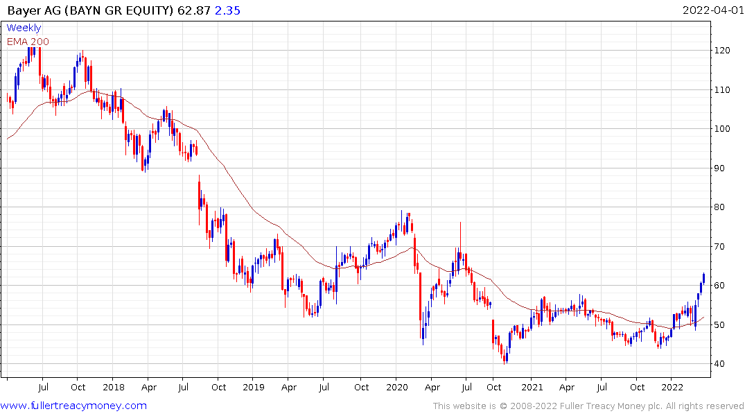Click the October 2020 low candle near 40
Viewport: 745px width, 416px height.
tap(505, 357)
